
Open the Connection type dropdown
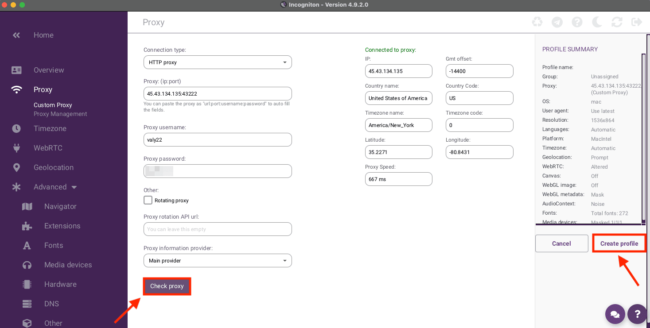click(217, 62)
